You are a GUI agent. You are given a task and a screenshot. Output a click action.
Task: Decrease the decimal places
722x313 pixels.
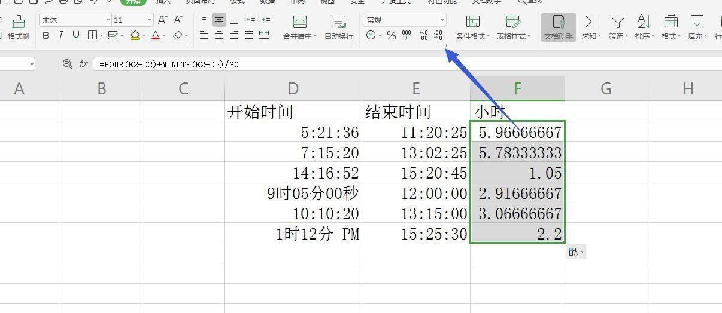click(439, 36)
